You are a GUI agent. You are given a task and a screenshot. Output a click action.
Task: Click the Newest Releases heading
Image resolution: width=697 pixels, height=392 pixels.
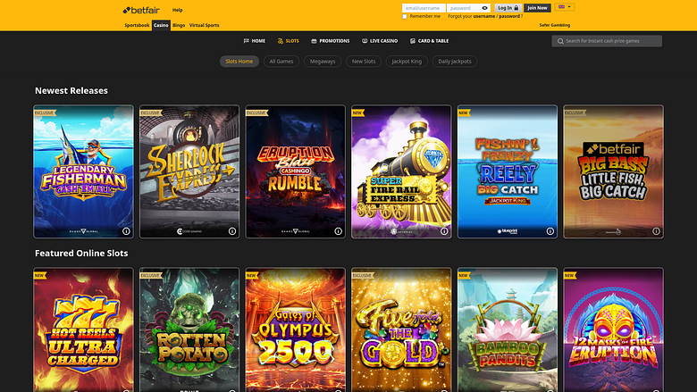point(71,90)
